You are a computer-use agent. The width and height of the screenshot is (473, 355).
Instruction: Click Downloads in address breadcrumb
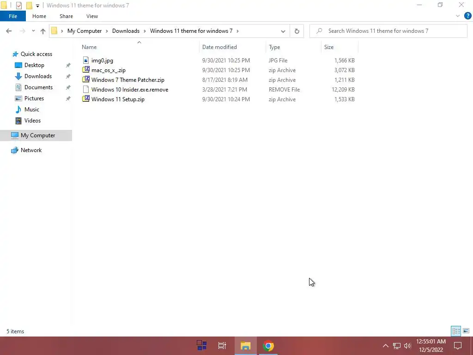tap(126, 31)
